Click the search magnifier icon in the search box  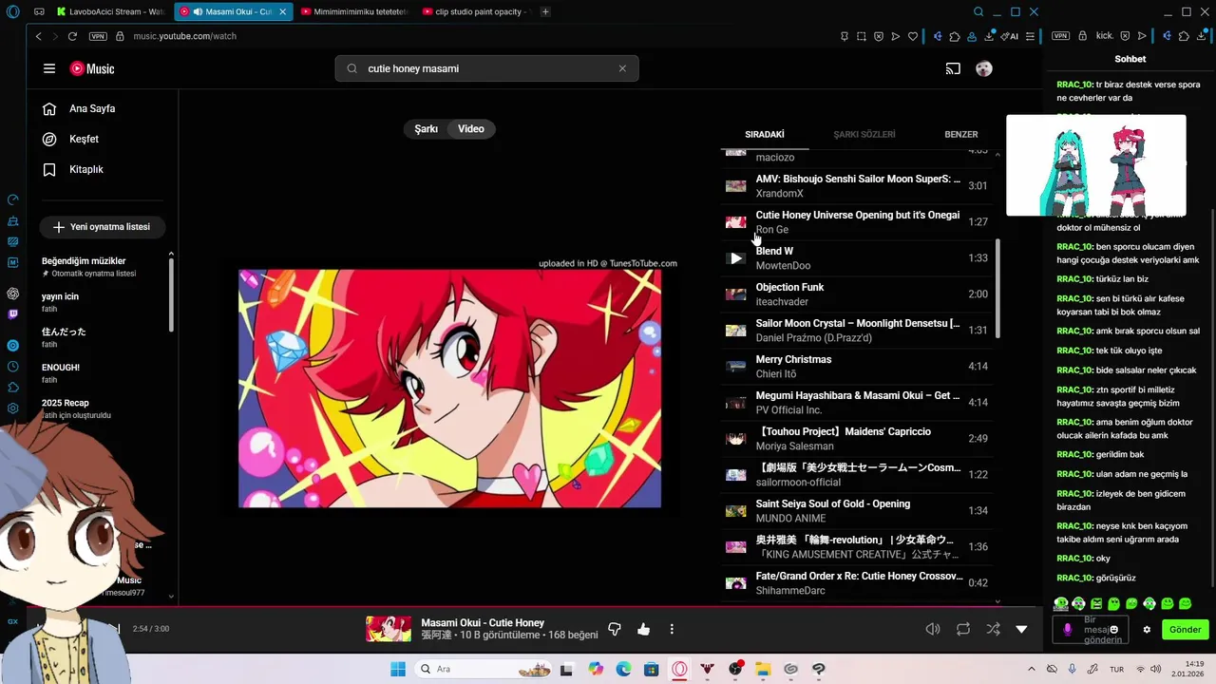[352, 68]
